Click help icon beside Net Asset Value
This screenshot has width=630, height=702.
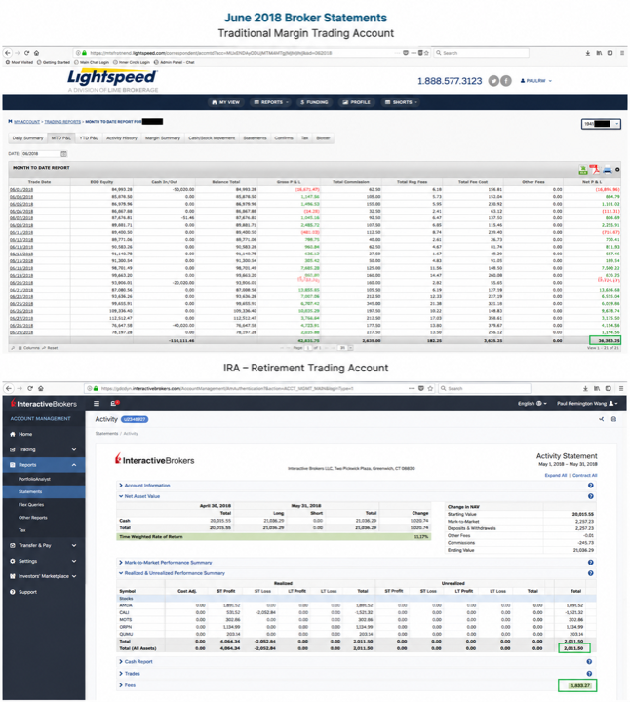(x=591, y=496)
